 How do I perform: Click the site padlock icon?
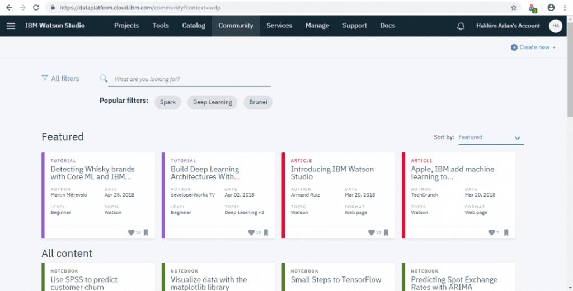click(53, 7)
